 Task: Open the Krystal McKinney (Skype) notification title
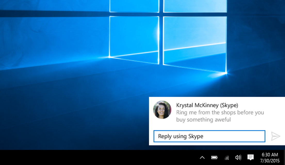(x=207, y=105)
